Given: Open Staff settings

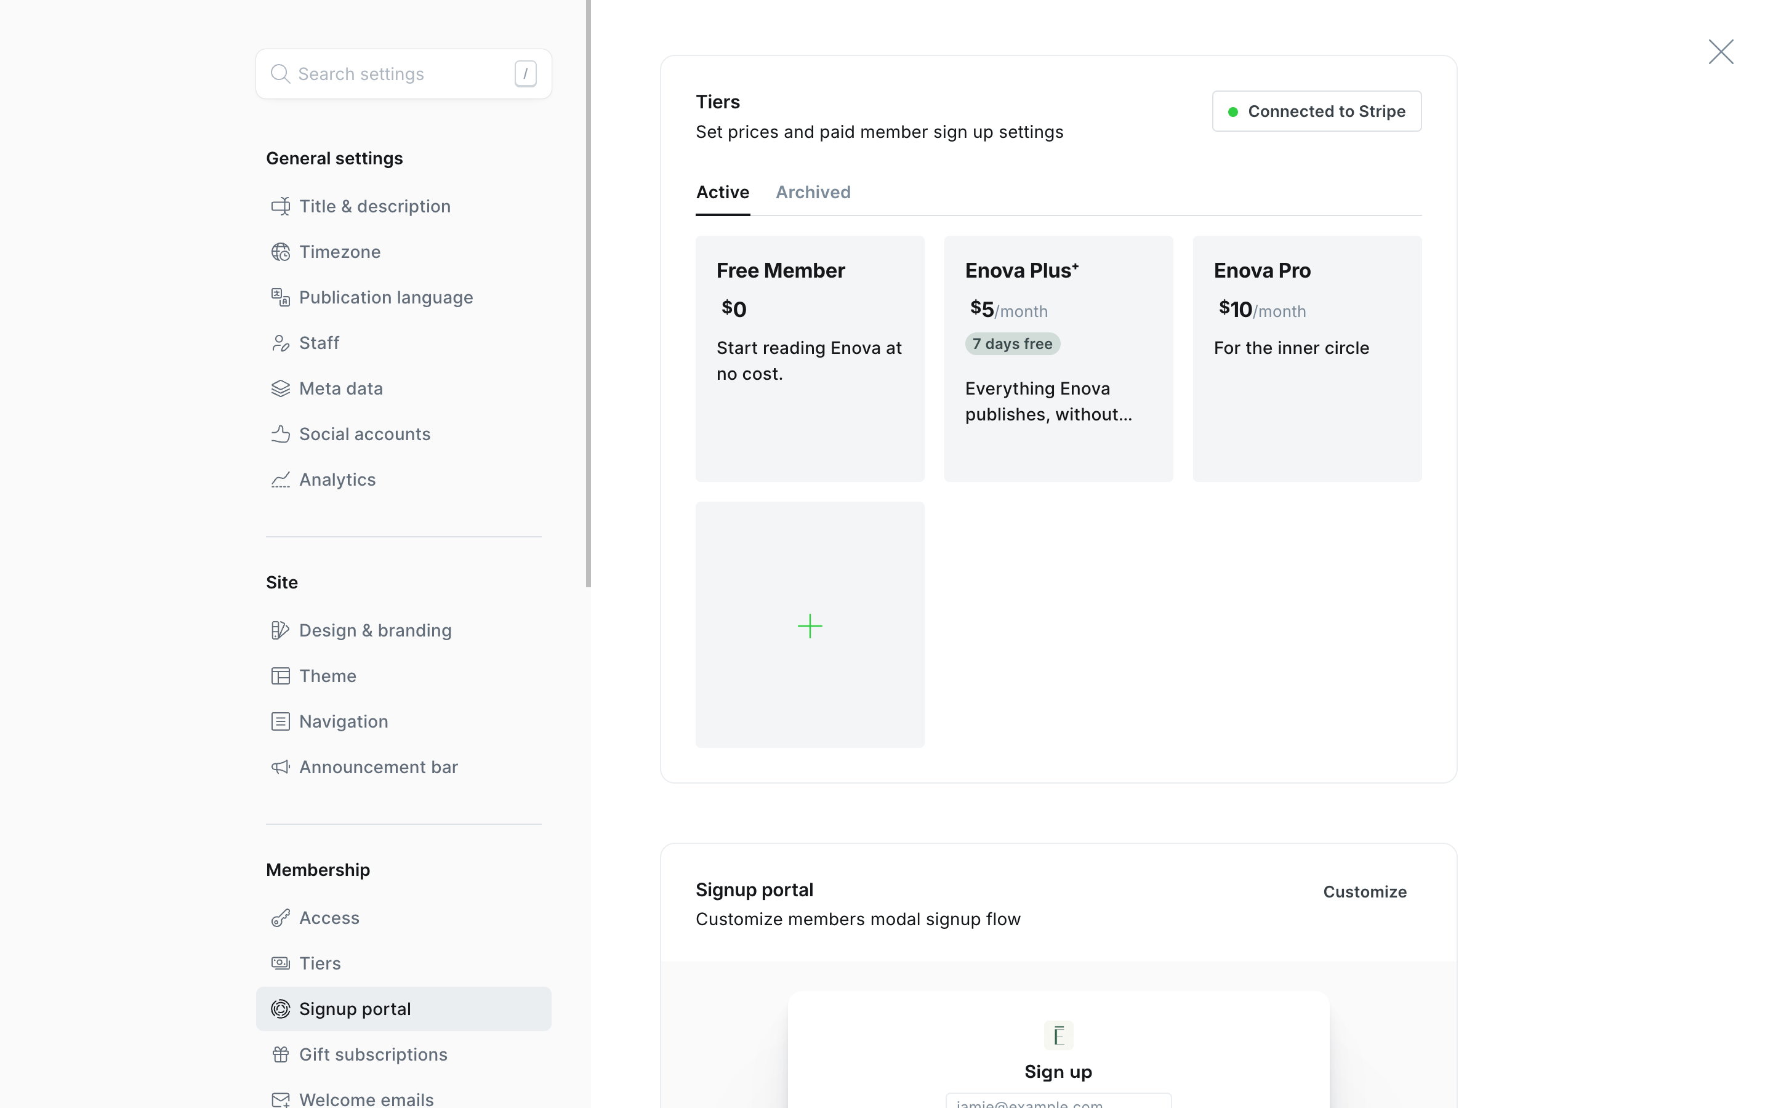Looking at the screenshot, I should click(404, 343).
